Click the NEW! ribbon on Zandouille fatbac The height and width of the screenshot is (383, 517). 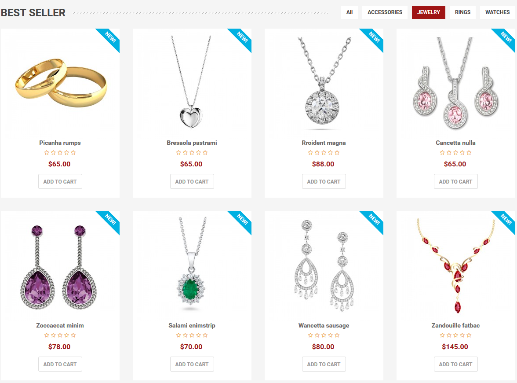506,220
